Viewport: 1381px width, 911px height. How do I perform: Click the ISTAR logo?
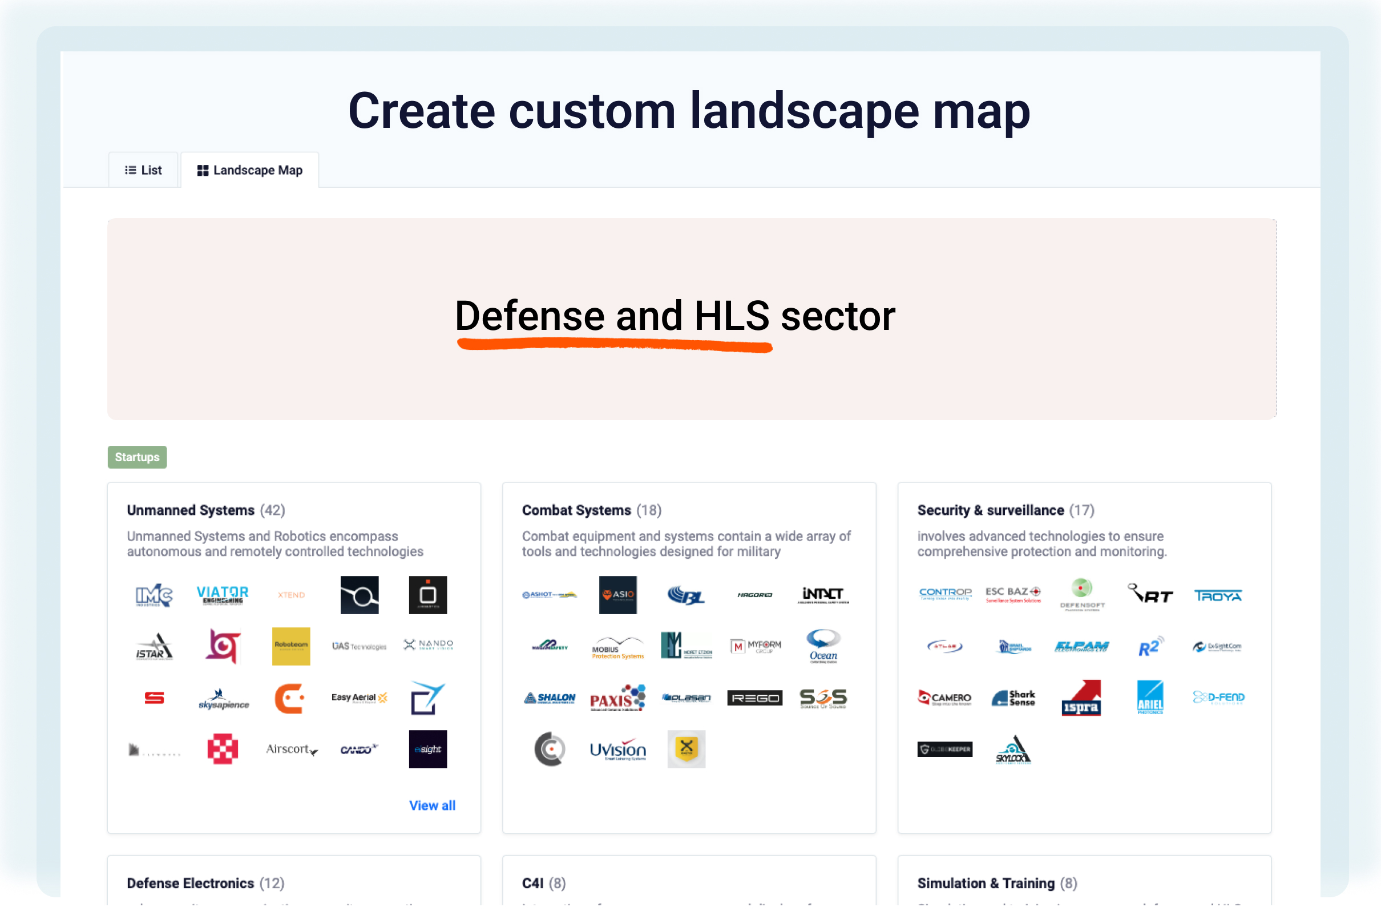click(x=154, y=647)
